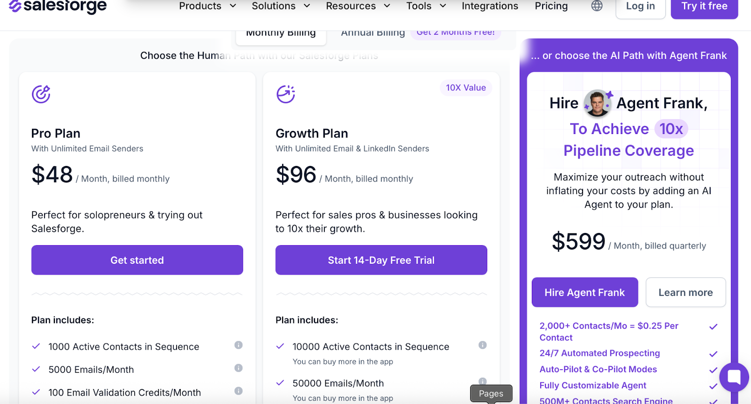Viewport: 751px width, 404px height.
Task: Open the chat widget bubble
Action: (733, 377)
